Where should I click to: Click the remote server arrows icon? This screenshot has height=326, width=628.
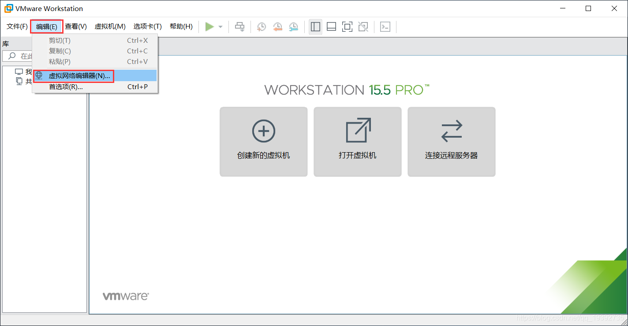click(x=452, y=131)
